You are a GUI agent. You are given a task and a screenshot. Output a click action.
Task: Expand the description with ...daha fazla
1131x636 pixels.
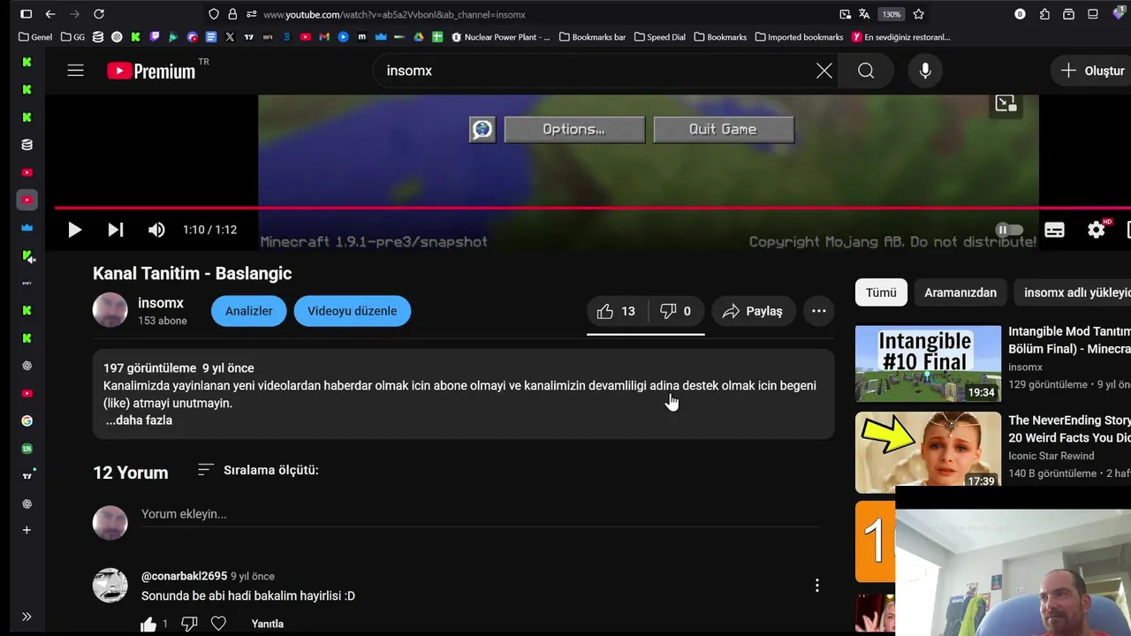pos(139,420)
